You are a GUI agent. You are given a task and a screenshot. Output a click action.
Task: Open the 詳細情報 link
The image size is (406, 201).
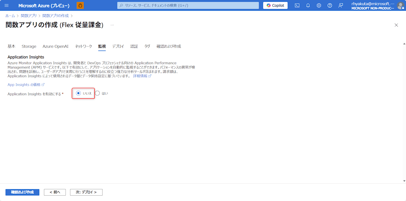coord(142,76)
